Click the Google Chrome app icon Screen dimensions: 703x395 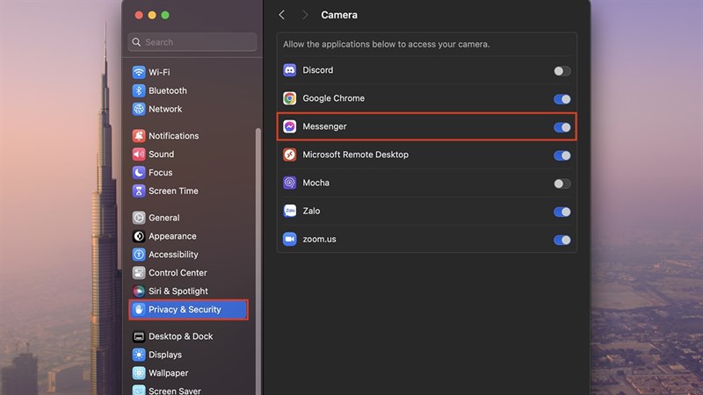point(290,98)
